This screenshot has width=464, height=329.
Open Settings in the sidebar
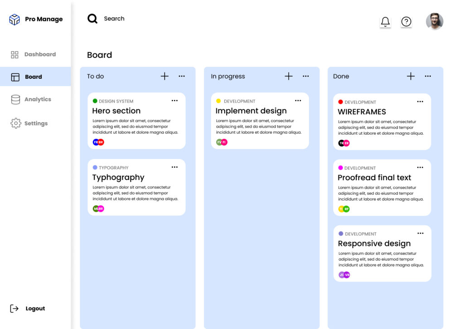tap(36, 123)
